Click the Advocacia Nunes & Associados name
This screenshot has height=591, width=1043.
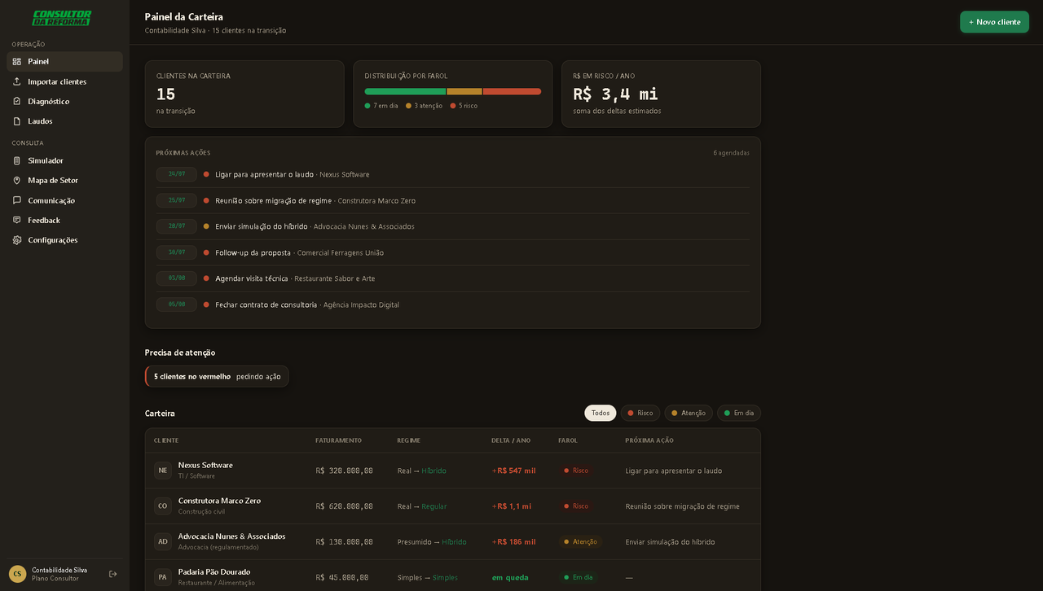tap(231, 536)
